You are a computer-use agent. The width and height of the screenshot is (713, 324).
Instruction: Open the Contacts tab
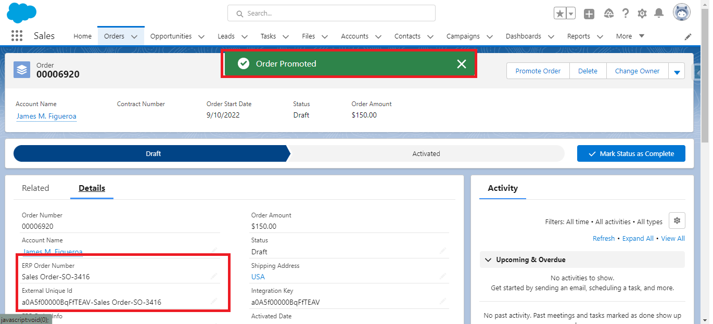click(x=408, y=36)
